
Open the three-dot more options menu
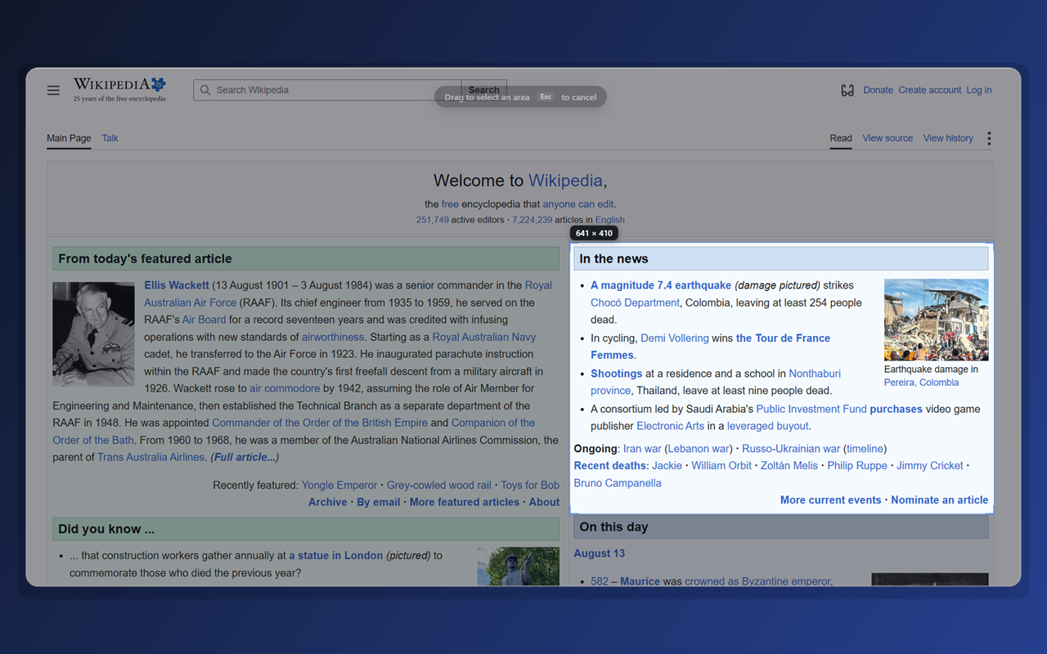click(989, 138)
